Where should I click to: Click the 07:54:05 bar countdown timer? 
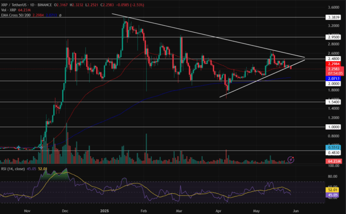[x=335, y=73]
